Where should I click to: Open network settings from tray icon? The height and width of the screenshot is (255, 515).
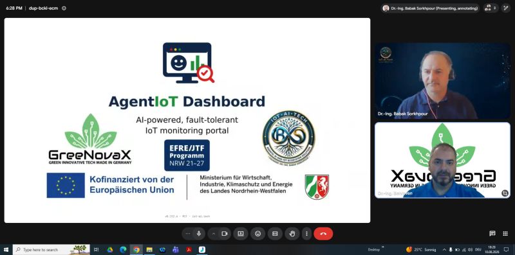tap(464, 250)
